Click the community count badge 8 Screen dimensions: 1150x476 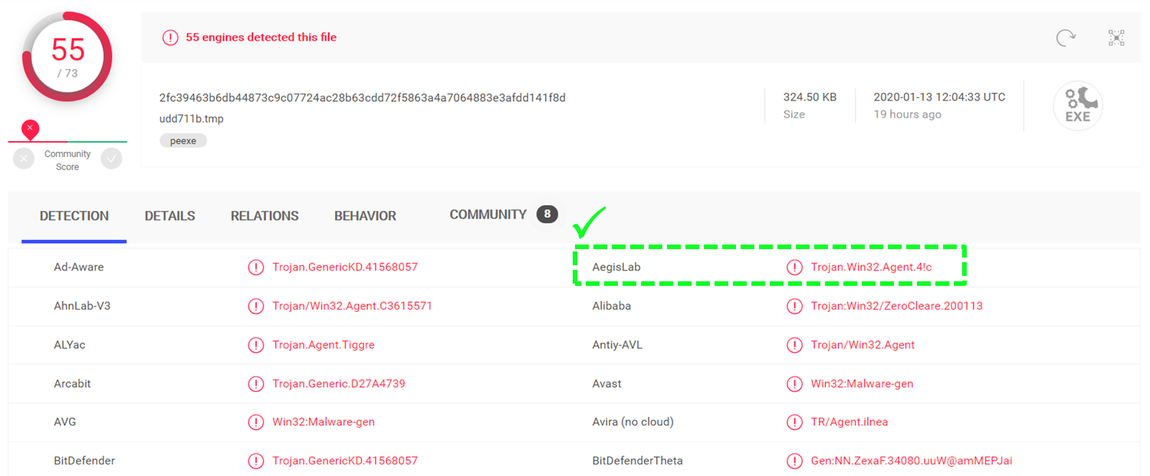(x=547, y=215)
